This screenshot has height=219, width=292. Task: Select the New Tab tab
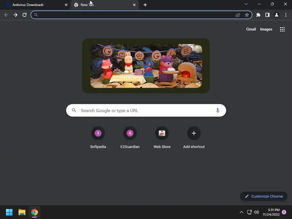coord(105,5)
